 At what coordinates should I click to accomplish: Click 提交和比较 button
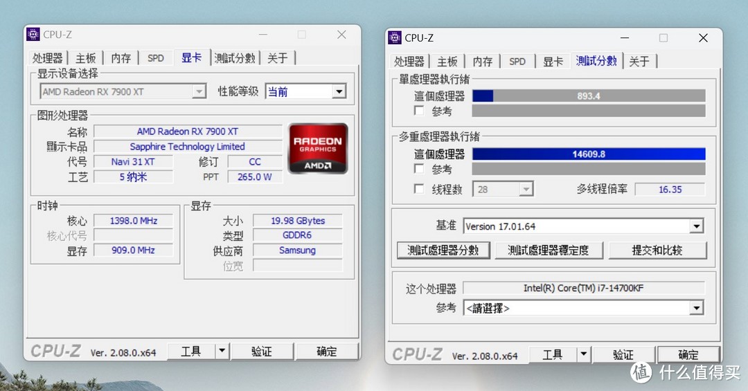pos(657,251)
